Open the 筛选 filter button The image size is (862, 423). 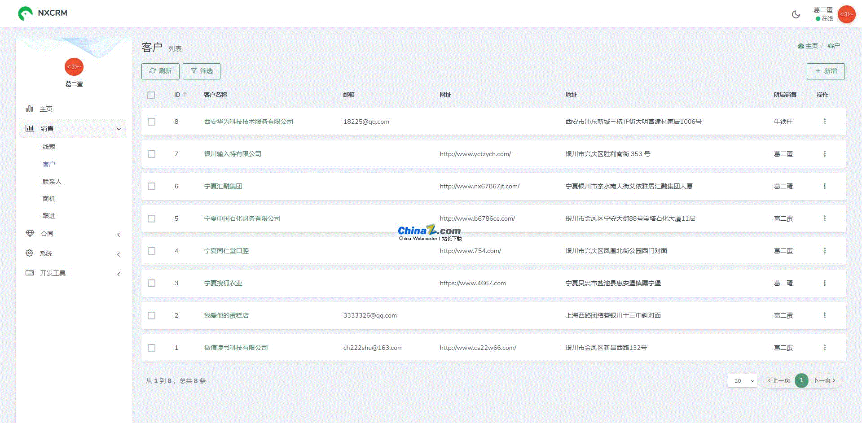point(201,71)
